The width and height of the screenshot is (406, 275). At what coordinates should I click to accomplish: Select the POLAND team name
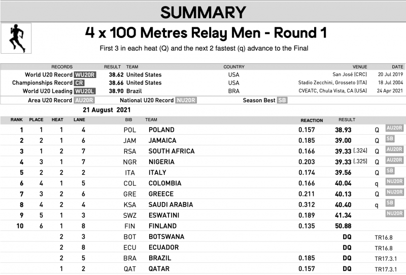point(161,130)
